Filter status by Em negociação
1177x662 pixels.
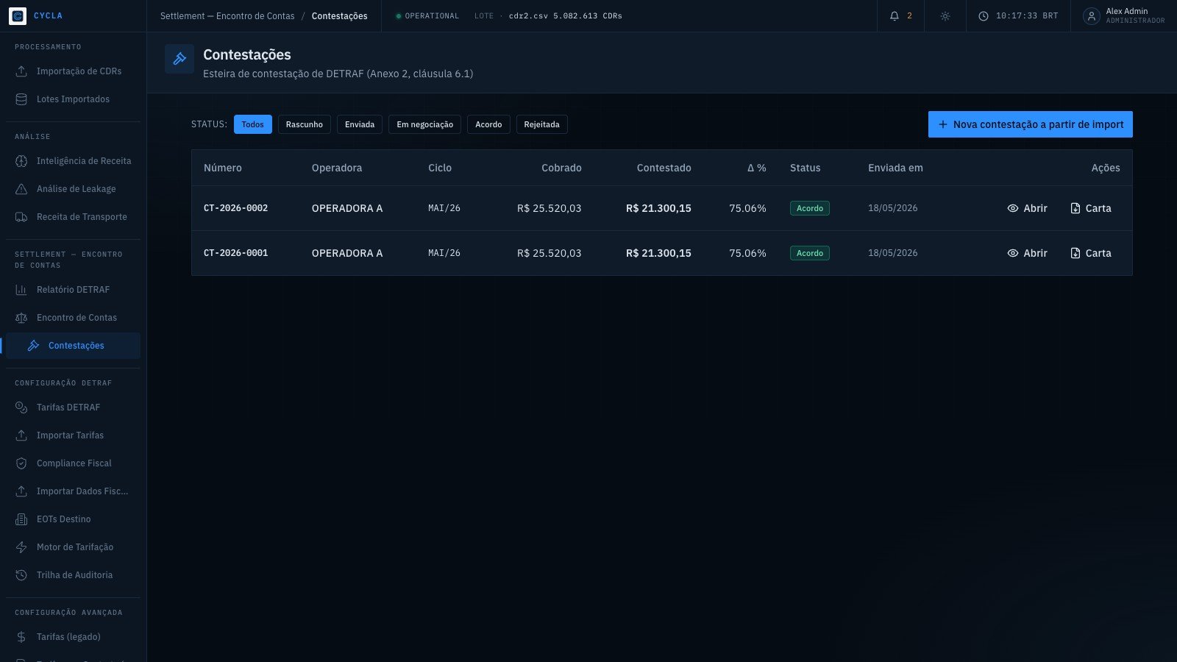click(425, 124)
